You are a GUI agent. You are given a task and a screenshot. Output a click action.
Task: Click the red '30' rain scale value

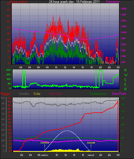pos(9,98)
